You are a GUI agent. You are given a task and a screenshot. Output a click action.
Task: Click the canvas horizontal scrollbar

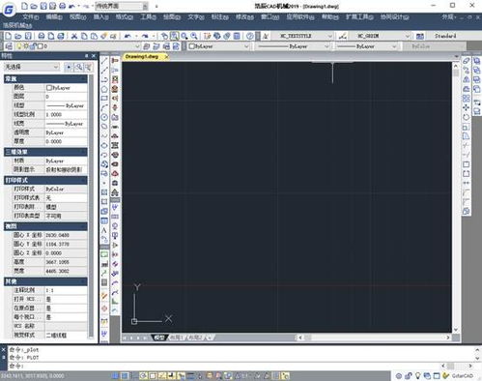(374, 337)
